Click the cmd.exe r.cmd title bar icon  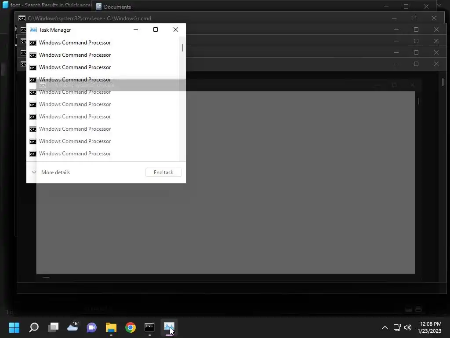[x=22, y=18]
